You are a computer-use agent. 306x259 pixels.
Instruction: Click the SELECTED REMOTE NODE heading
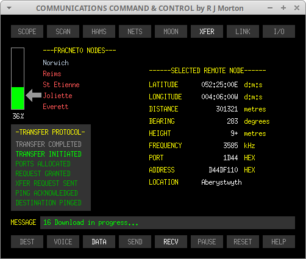[207, 71]
